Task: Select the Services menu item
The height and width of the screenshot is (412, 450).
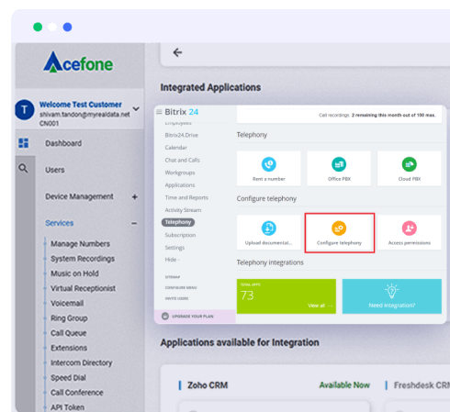Action: click(60, 223)
